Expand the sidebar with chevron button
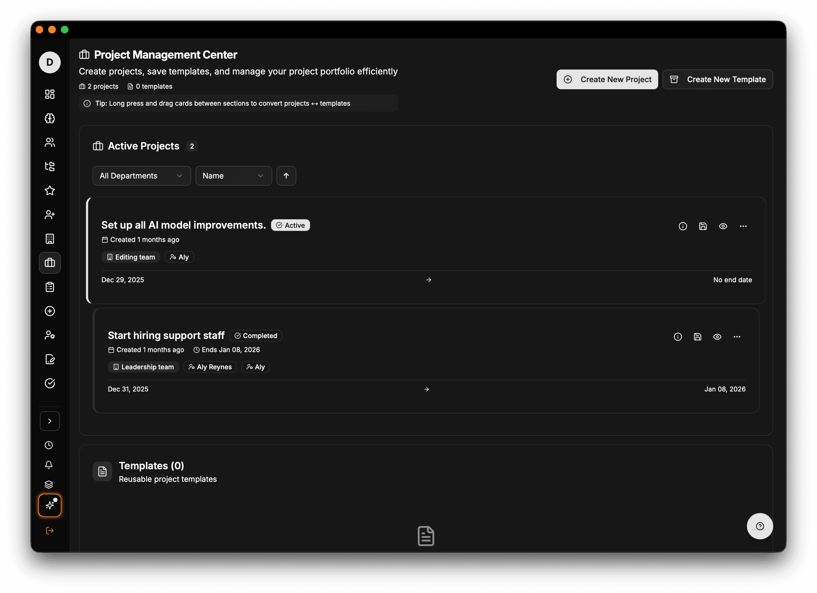817x593 pixels. pyautogui.click(x=50, y=421)
